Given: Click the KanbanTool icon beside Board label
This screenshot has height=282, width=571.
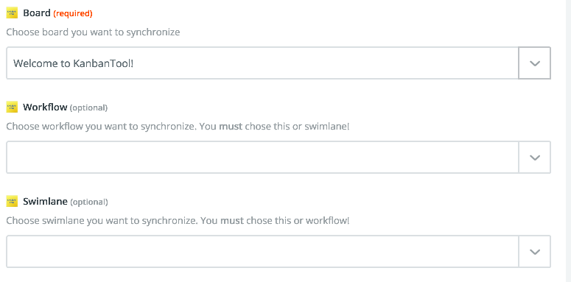Looking at the screenshot, I should (12, 13).
